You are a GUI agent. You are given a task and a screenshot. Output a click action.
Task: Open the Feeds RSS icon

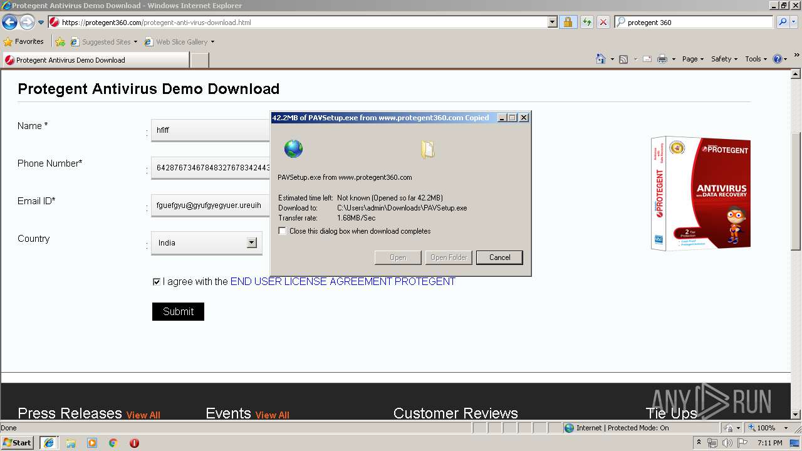(x=623, y=59)
